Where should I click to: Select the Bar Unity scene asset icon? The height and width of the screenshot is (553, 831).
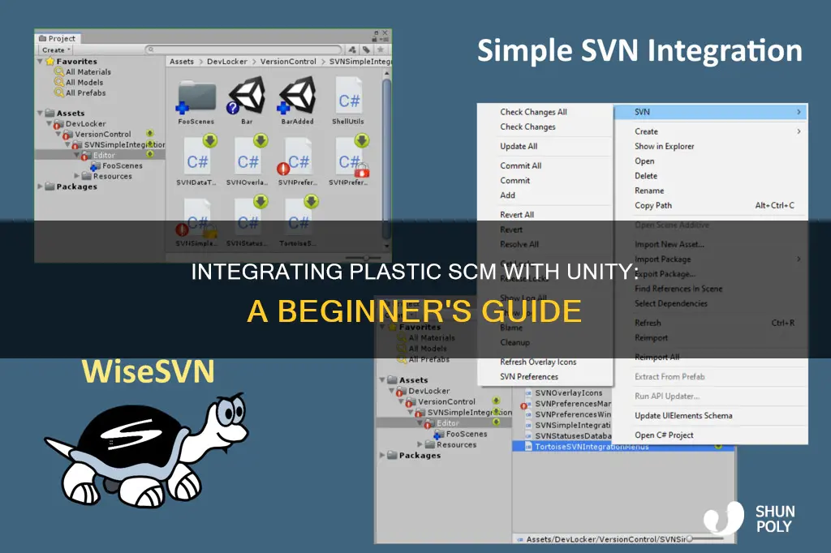(247, 96)
